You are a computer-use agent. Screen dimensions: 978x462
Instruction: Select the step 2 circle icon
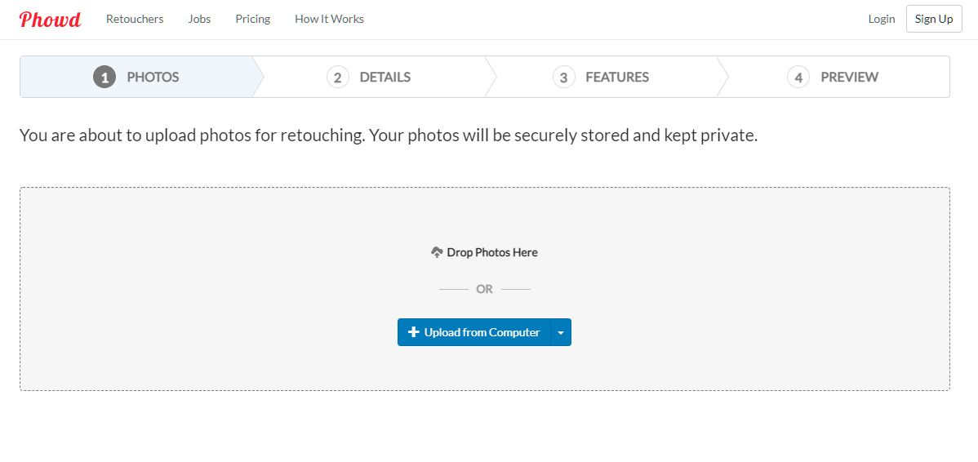point(337,78)
